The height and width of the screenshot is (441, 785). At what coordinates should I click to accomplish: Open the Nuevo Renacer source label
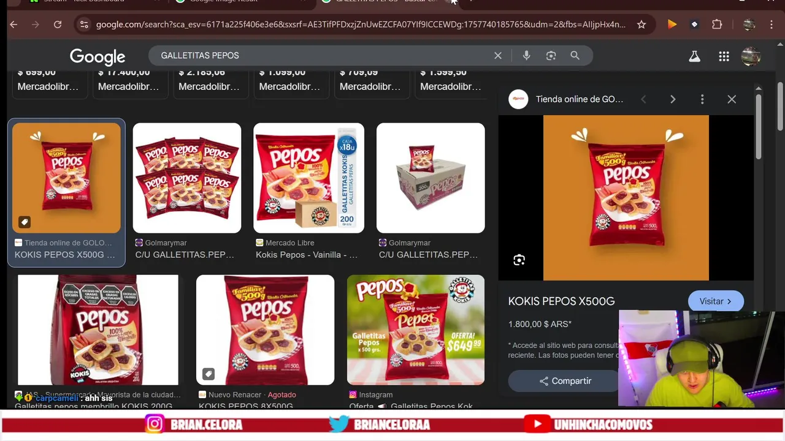(x=231, y=395)
